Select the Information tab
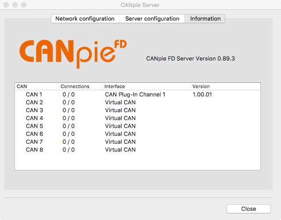 click(205, 18)
